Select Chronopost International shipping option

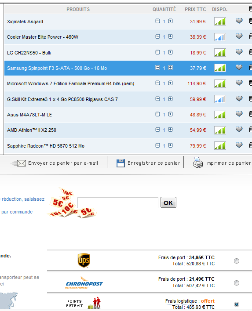[236, 283]
